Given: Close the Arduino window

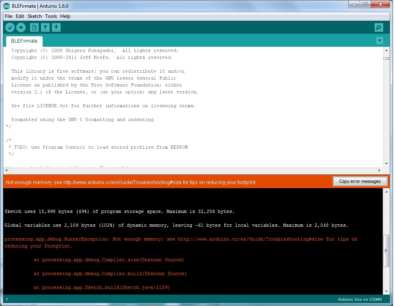Looking at the screenshot, I should 381,4.
